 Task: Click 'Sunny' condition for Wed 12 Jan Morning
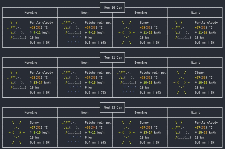[34, 122]
